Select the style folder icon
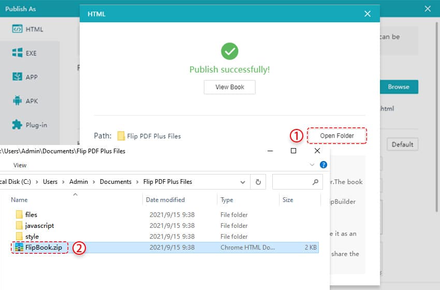This screenshot has width=440, height=290. (x=19, y=236)
